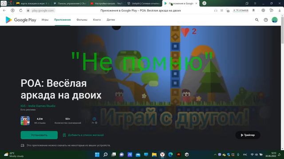284x159 pixels.
Task: Switch to the Детям tab
Action: (x=110, y=19)
